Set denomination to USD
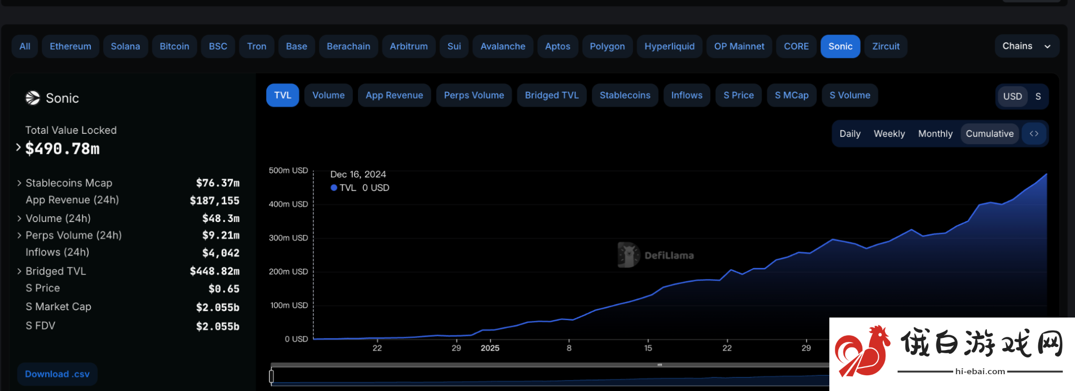Image resolution: width=1075 pixels, height=391 pixels. (x=1013, y=97)
